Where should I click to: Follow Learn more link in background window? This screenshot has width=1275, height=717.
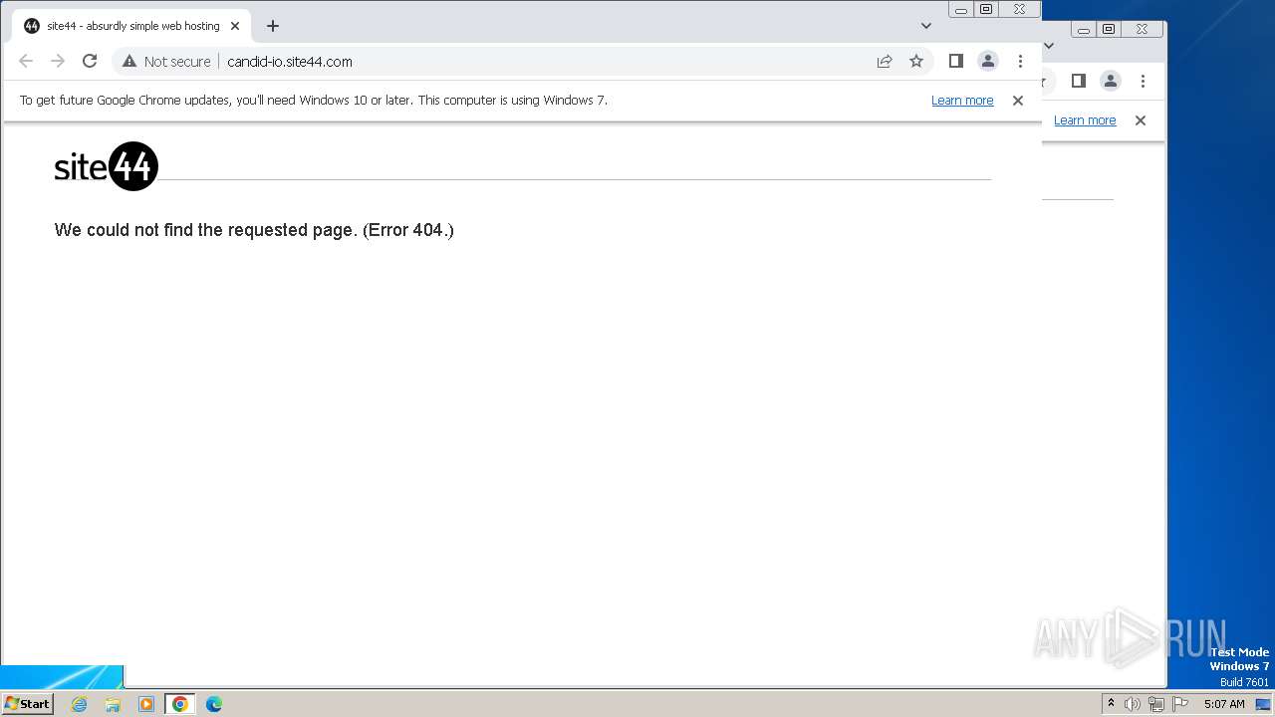(x=1085, y=120)
